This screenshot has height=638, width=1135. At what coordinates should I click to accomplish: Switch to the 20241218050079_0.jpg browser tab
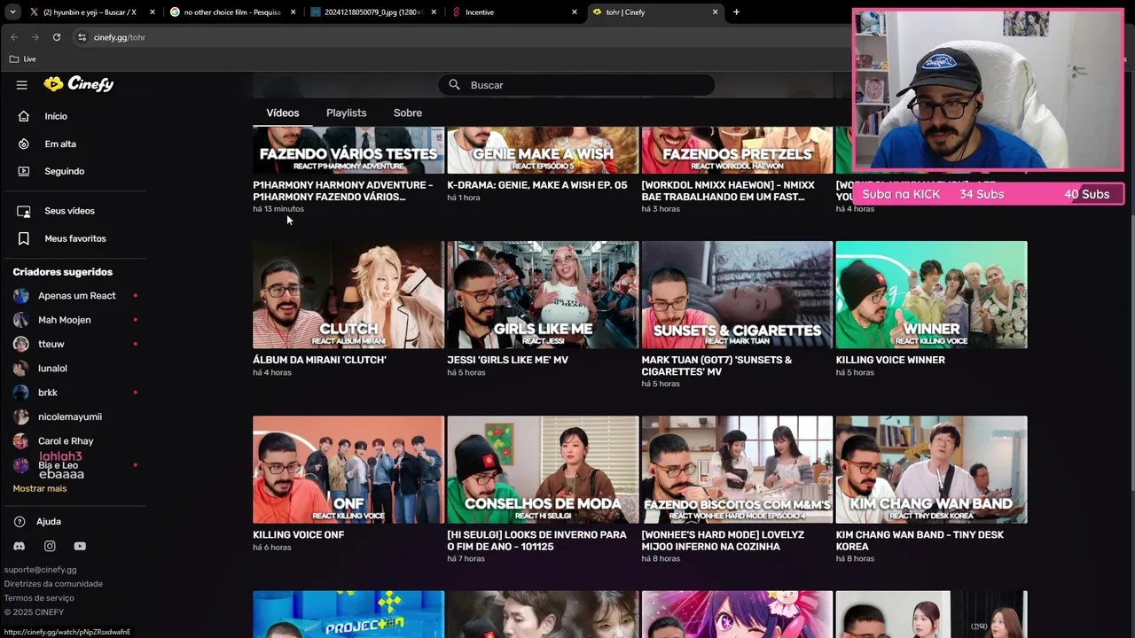pyautogui.click(x=372, y=12)
